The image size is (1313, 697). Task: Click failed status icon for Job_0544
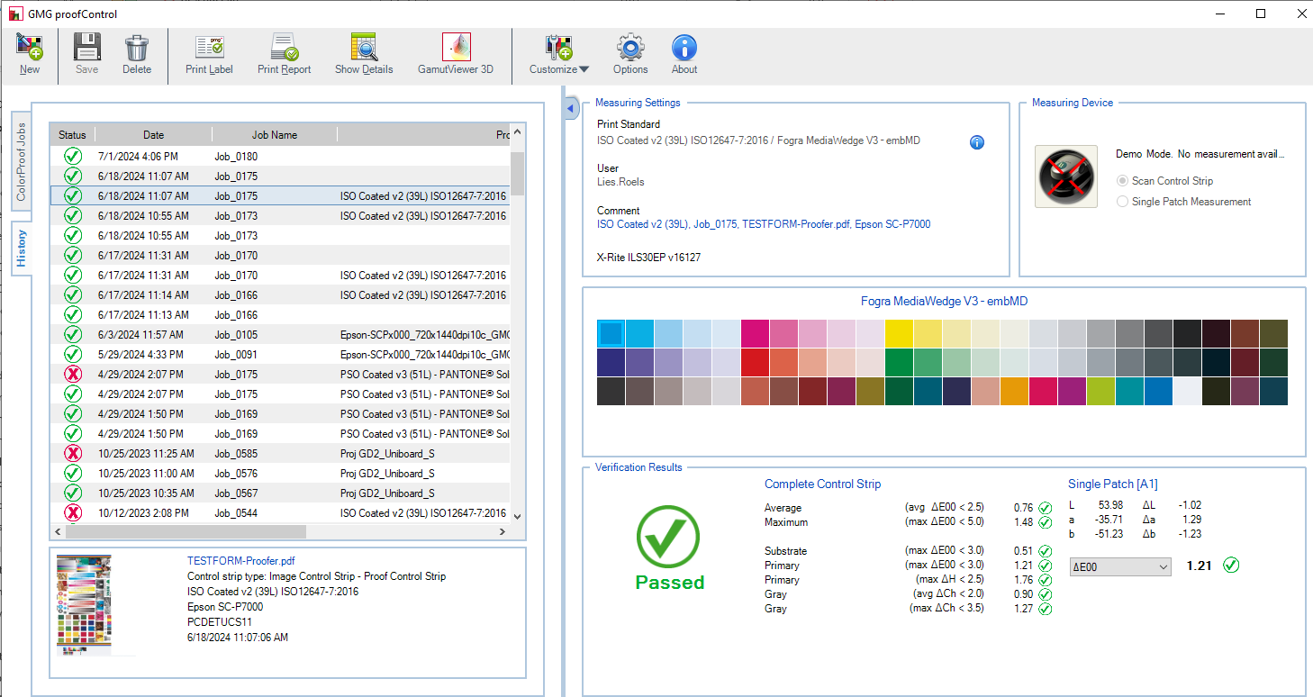pyautogui.click(x=73, y=513)
